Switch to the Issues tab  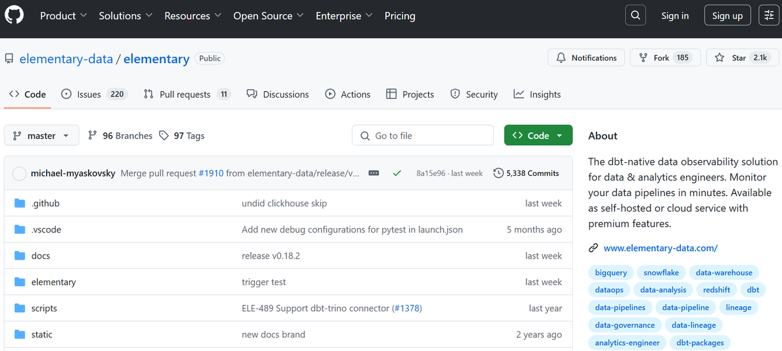pos(93,94)
